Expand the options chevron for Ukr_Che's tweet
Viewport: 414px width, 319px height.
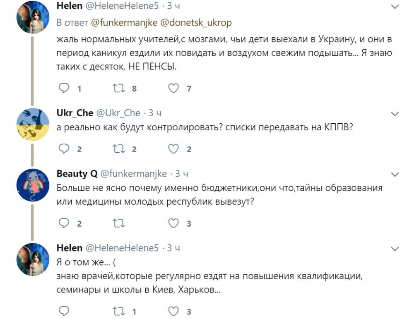click(x=395, y=113)
